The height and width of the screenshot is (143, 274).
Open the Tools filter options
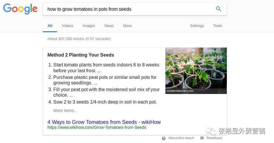(218, 26)
